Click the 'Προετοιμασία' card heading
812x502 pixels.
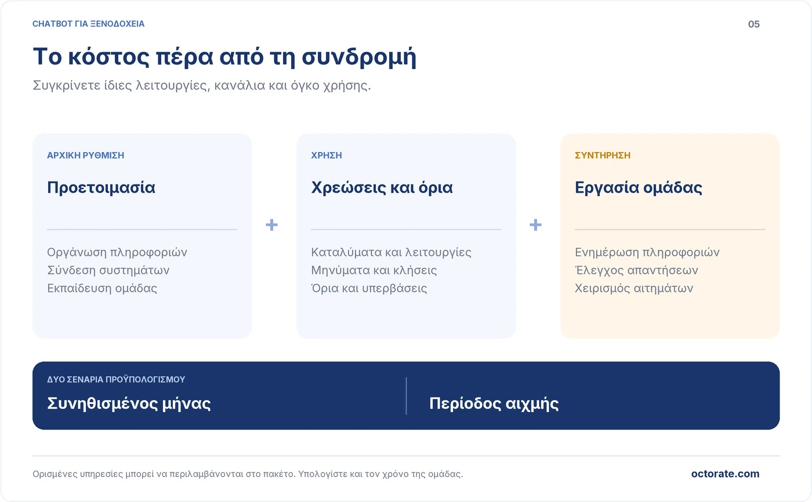tap(101, 188)
